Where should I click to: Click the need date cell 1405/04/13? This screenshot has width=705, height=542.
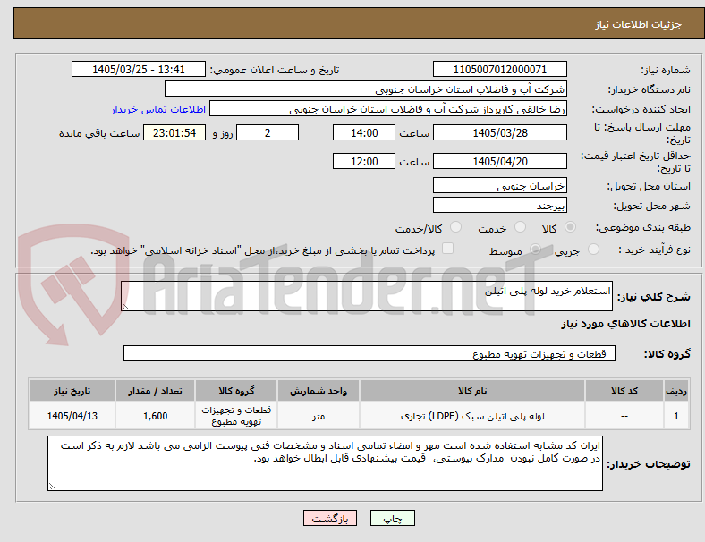[72, 416]
